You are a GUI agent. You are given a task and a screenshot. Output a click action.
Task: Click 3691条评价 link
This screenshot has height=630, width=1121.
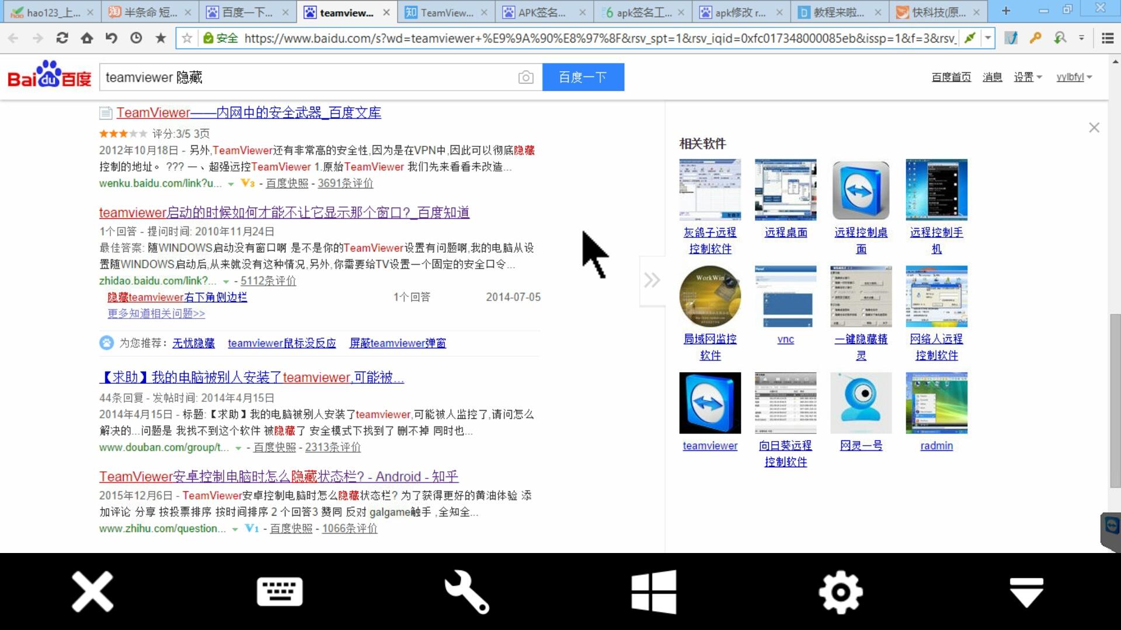click(345, 183)
